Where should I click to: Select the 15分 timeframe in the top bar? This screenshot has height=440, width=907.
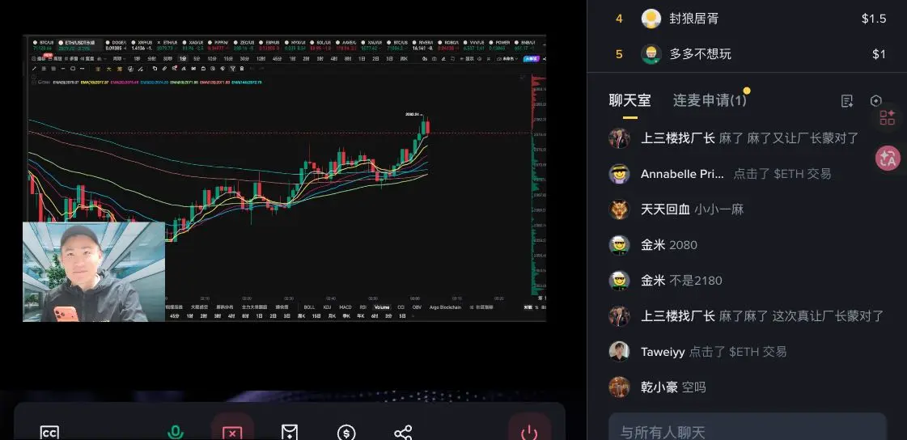(228, 59)
